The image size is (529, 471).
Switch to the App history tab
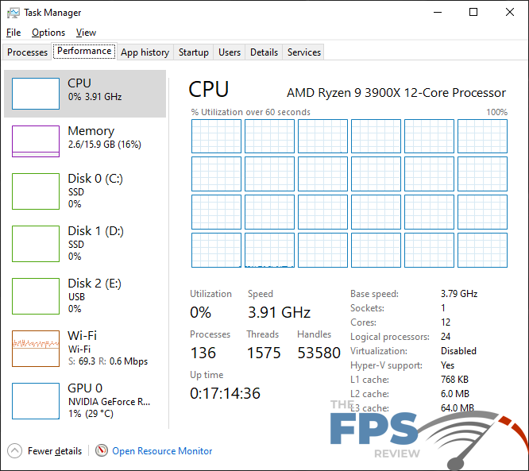[145, 52]
